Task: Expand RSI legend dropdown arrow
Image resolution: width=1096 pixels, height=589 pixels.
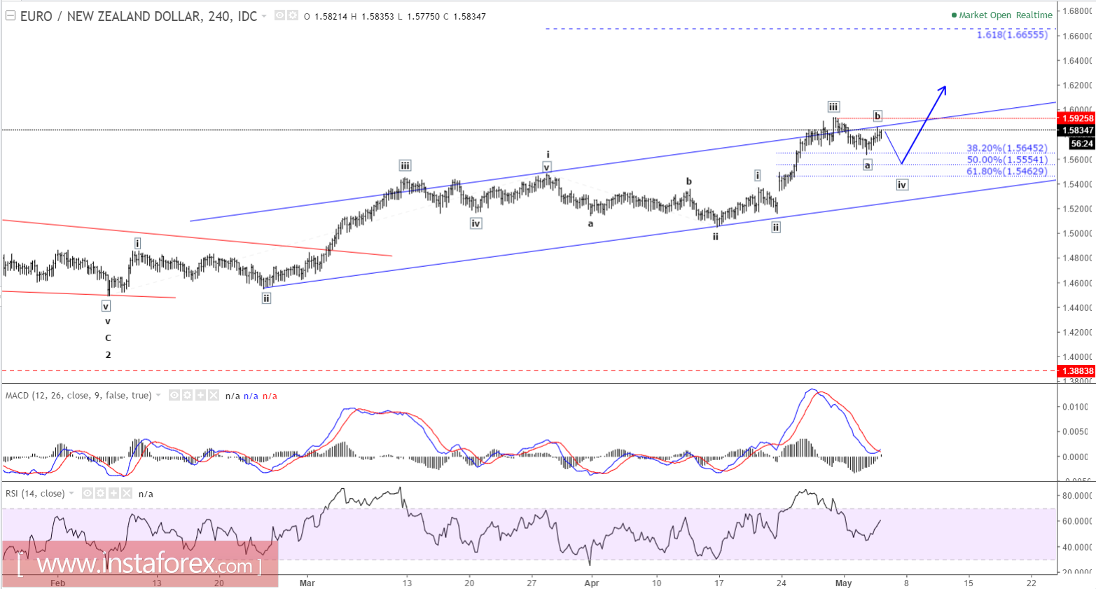Action: click(71, 494)
